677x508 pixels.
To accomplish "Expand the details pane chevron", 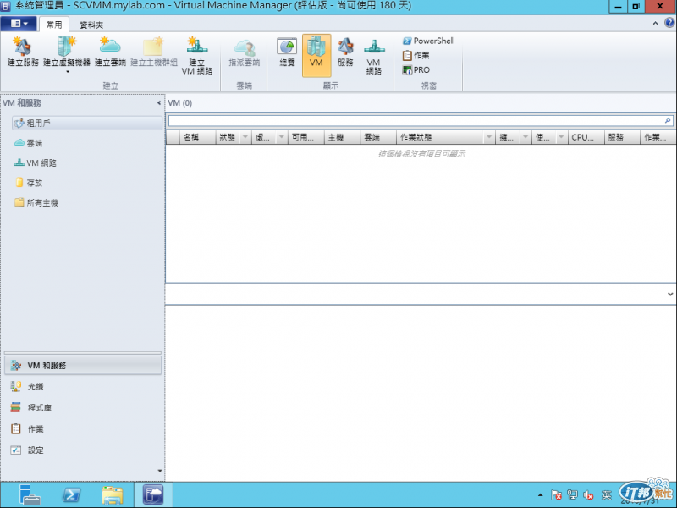I will click(x=670, y=294).
